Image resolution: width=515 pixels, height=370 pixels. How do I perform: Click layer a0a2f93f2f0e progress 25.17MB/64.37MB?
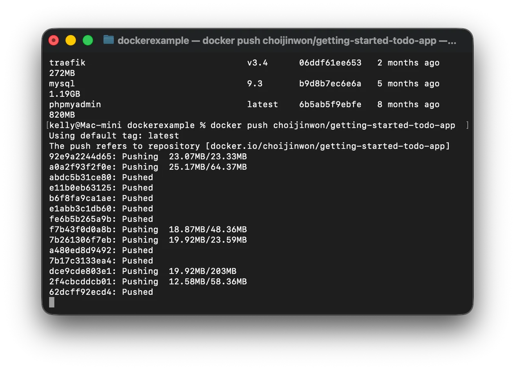208,167
